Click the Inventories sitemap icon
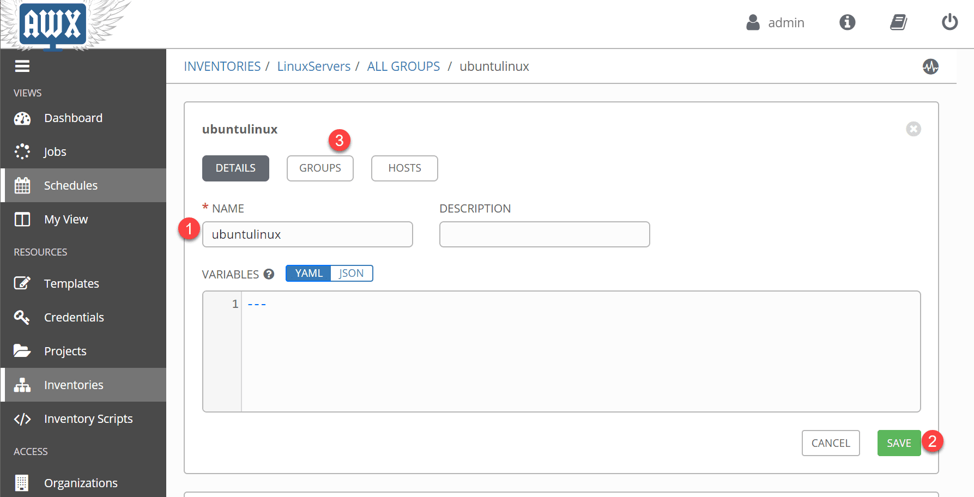This screenshot has width=974, height=497. (x=22, y=385)
